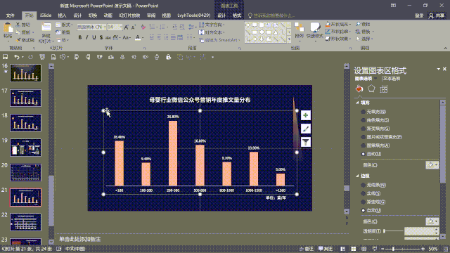
Task: Click the Quick Styles icon
Action: coord(315,28)
